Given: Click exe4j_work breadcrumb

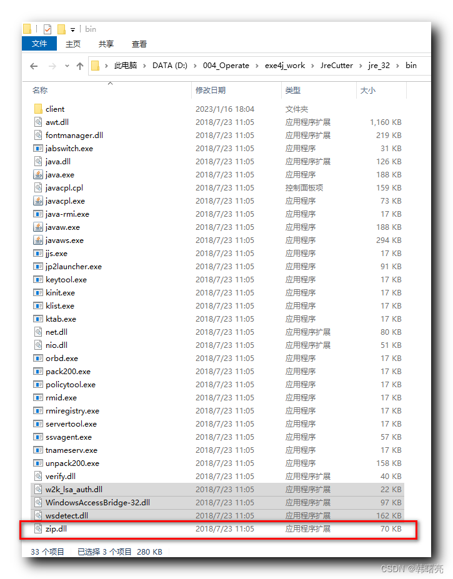Looking at the screenshot, I should (x=285, y=66).
